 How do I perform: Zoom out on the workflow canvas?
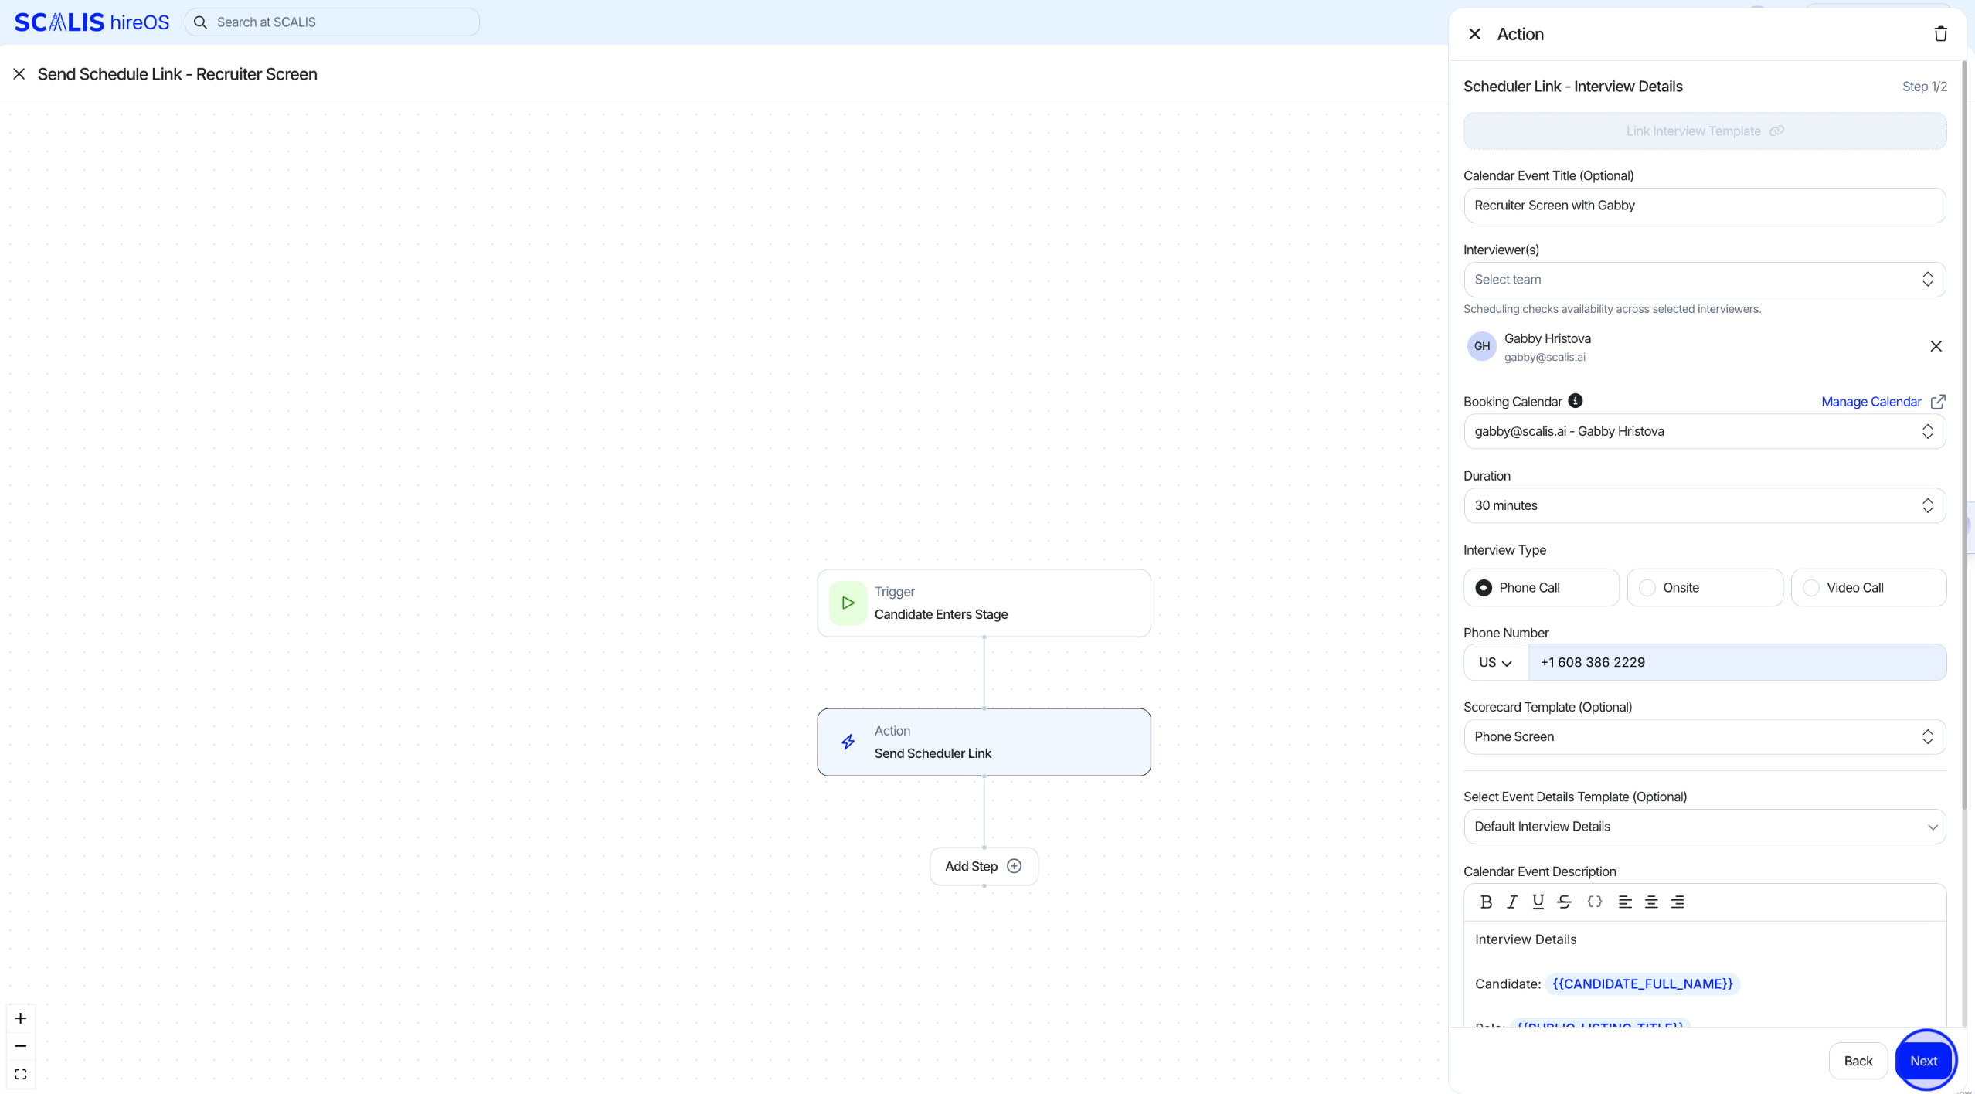click(x=21, y=1046)
